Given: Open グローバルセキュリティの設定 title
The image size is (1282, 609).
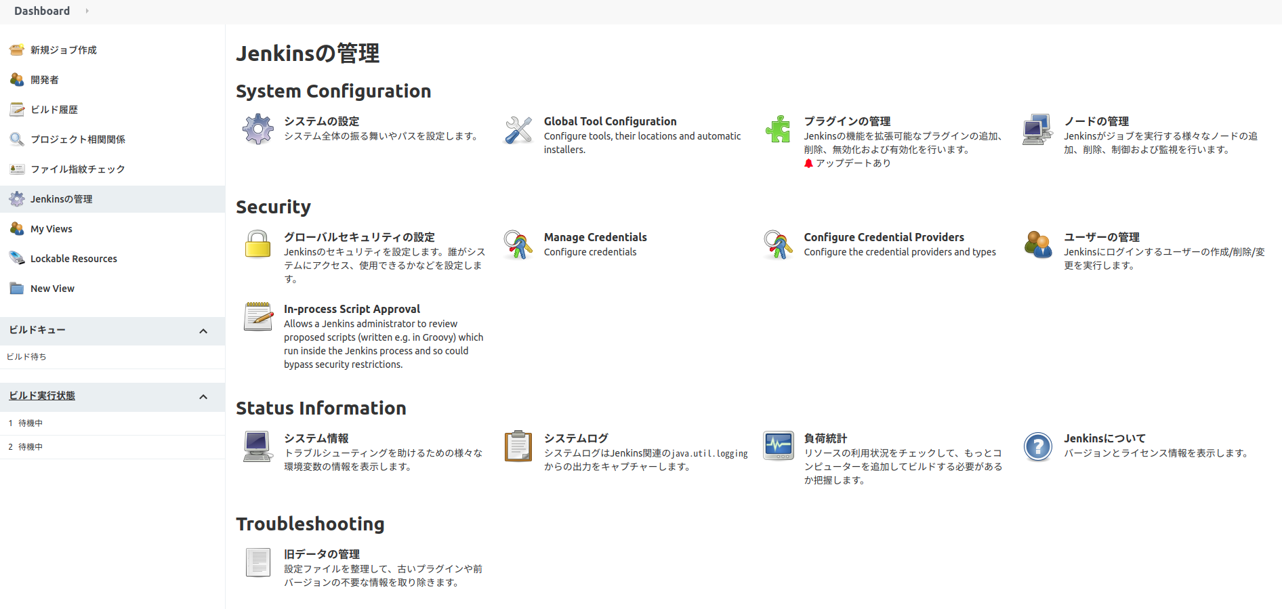Looking at the screenshot, I should point(359,237).
